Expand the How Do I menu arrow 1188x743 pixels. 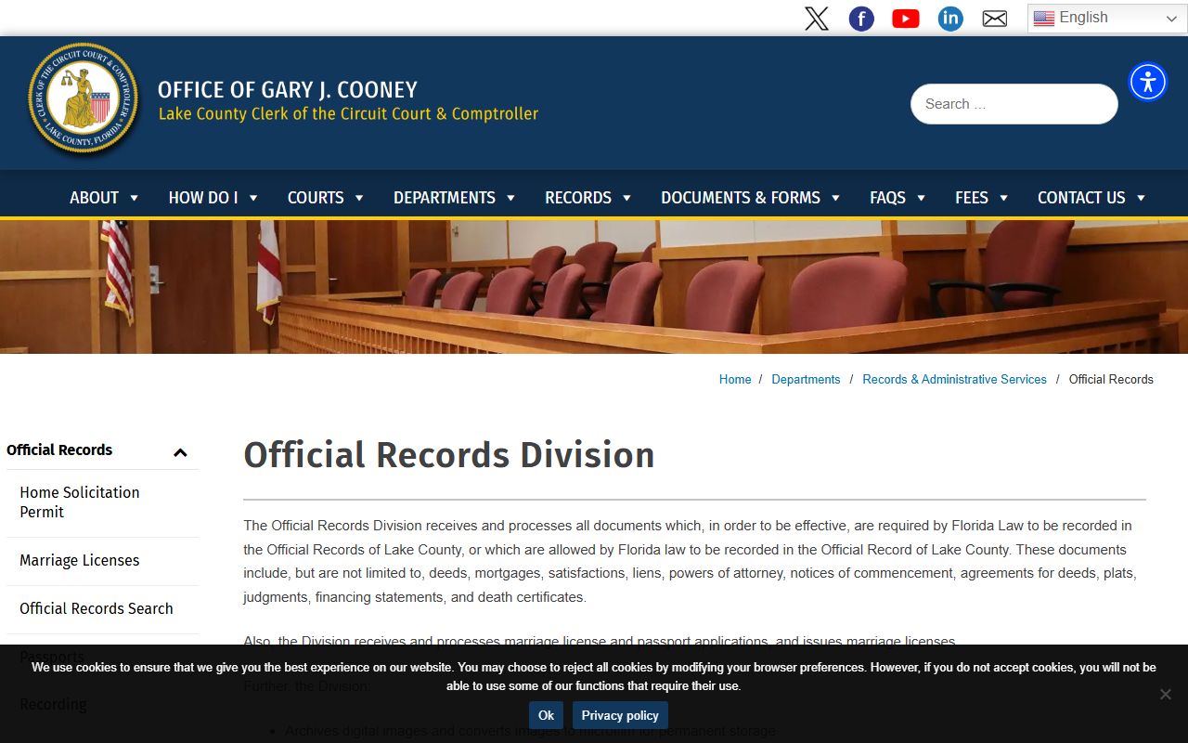pos(253,198)
